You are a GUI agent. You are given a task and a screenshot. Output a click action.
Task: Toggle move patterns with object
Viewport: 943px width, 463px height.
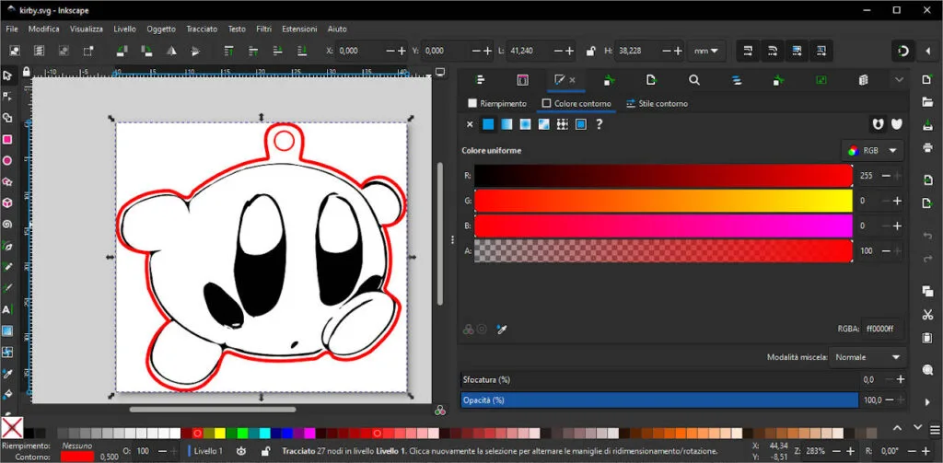[821, 52]
